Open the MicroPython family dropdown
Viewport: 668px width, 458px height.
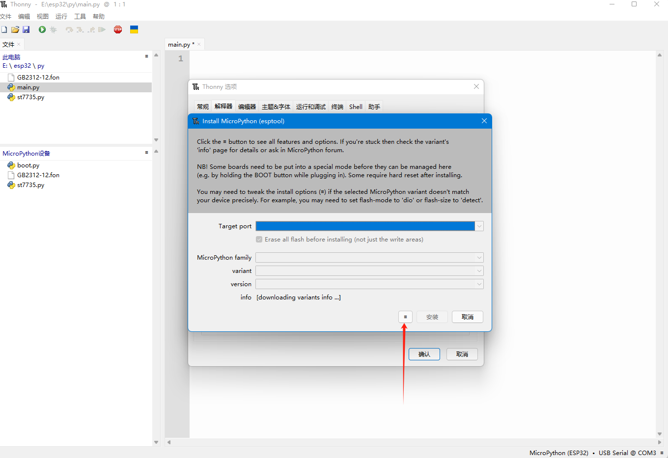pos(369,257)
